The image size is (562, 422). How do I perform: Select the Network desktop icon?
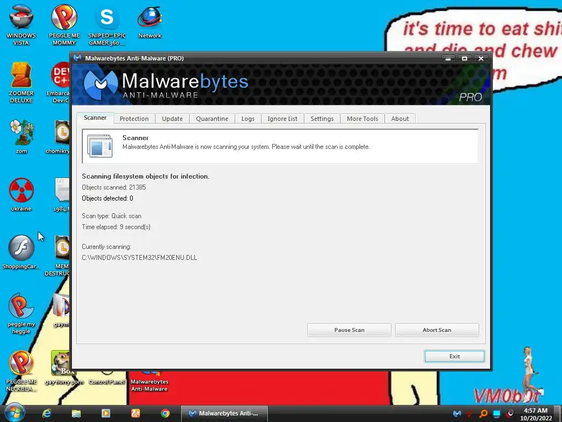pyautogui.click(x=150, y=21)
